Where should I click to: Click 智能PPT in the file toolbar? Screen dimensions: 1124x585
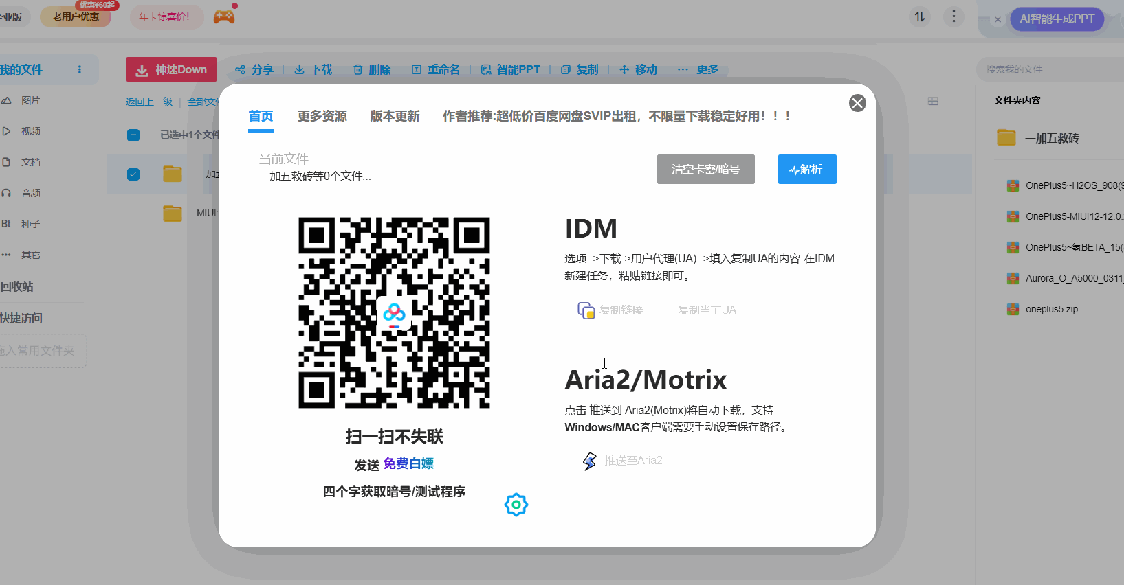511,69
